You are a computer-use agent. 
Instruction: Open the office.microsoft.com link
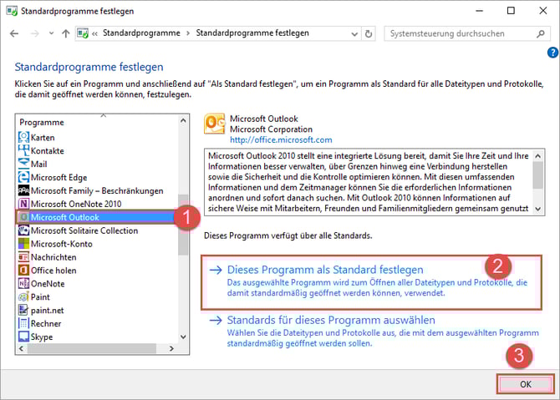(280, 139)
